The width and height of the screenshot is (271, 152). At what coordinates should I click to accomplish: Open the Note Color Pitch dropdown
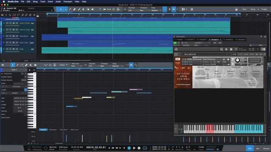(x=76, y=66)
